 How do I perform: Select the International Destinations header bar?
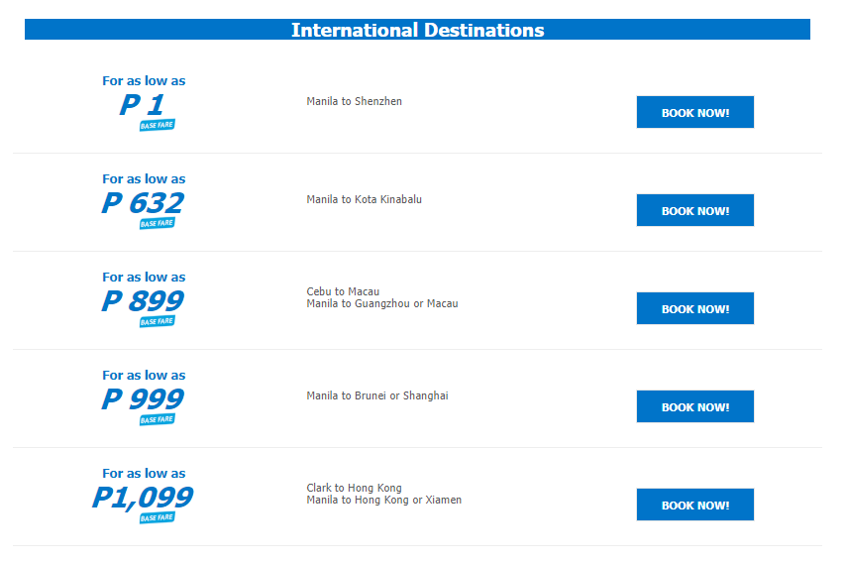coord(417,29)
